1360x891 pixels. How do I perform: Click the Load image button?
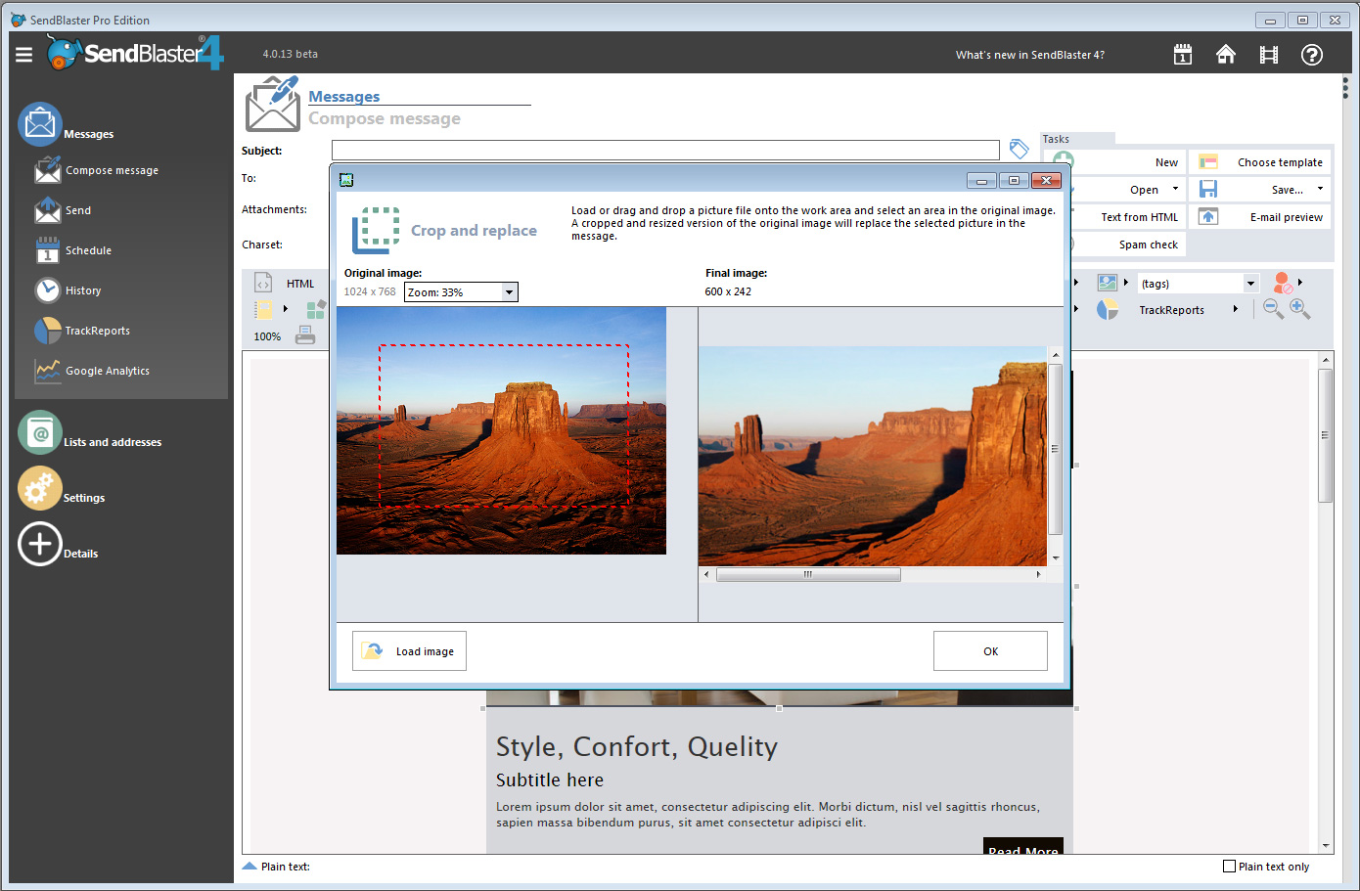(x=409, y=651)
